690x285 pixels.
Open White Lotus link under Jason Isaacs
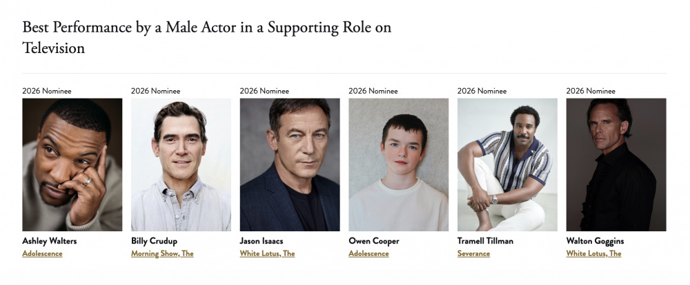[x=267, y=253]
